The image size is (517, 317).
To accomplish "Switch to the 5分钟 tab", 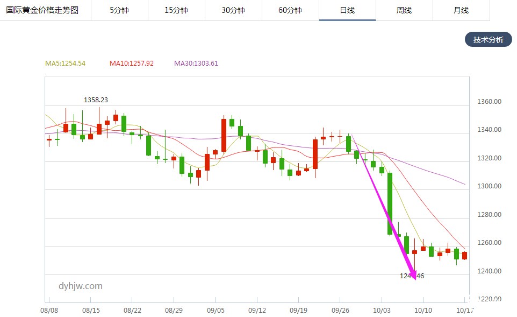I will [119, 10].
